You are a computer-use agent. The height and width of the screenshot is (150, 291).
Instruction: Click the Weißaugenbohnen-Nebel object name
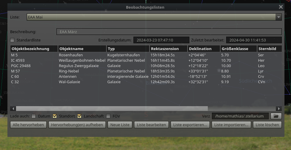[x=82, y=61]
